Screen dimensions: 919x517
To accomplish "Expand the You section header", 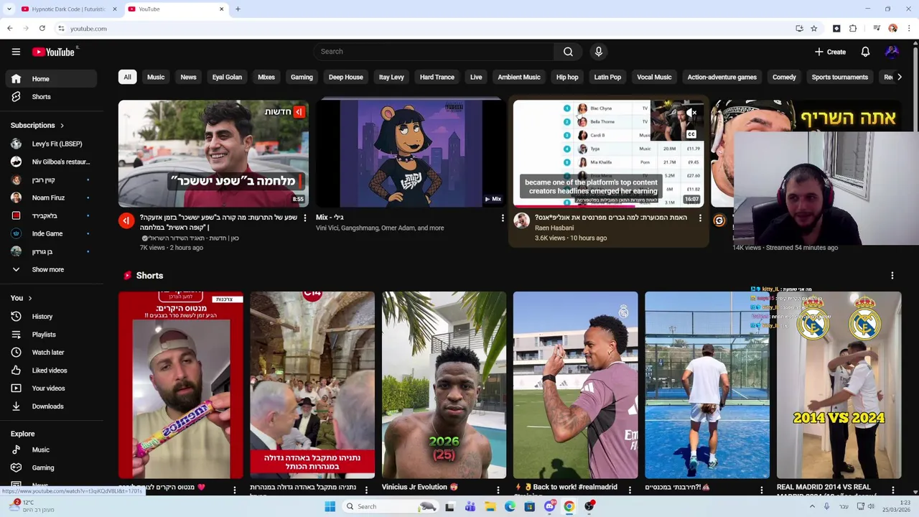I will coord(22,298).
